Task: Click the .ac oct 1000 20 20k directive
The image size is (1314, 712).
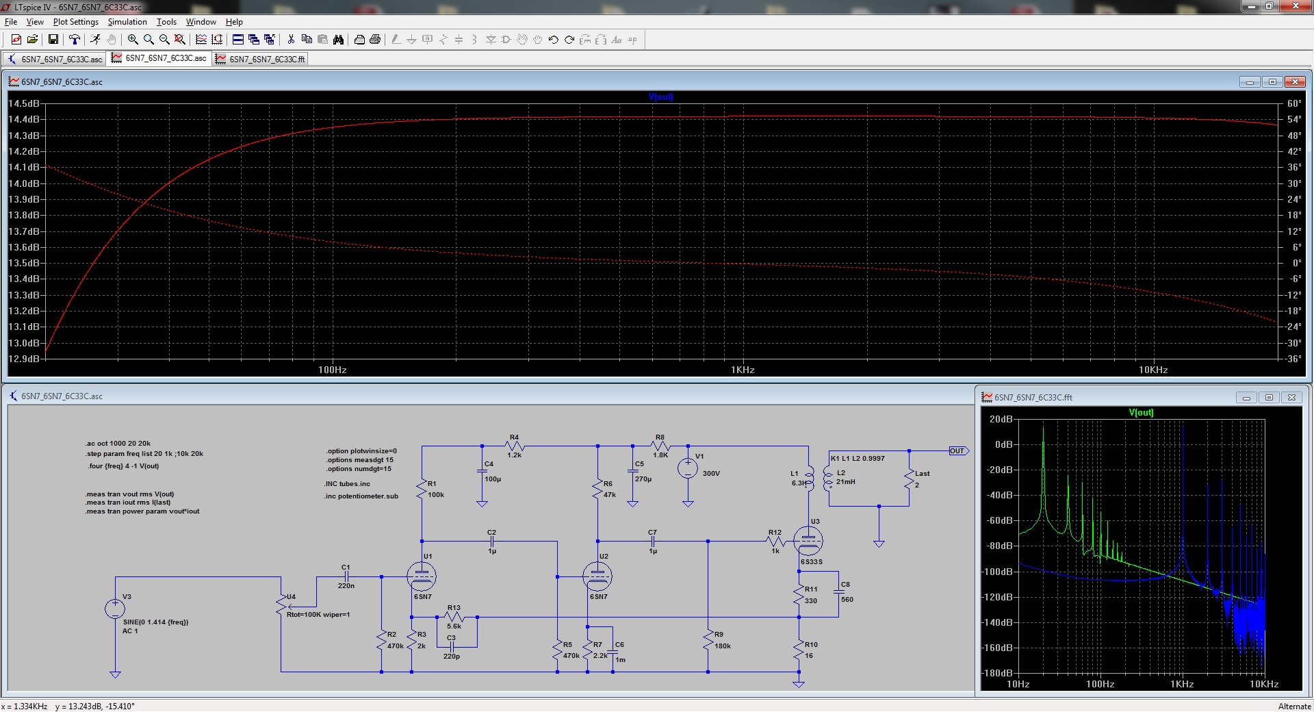Action: pyautogui.click(x=118, y=443)
